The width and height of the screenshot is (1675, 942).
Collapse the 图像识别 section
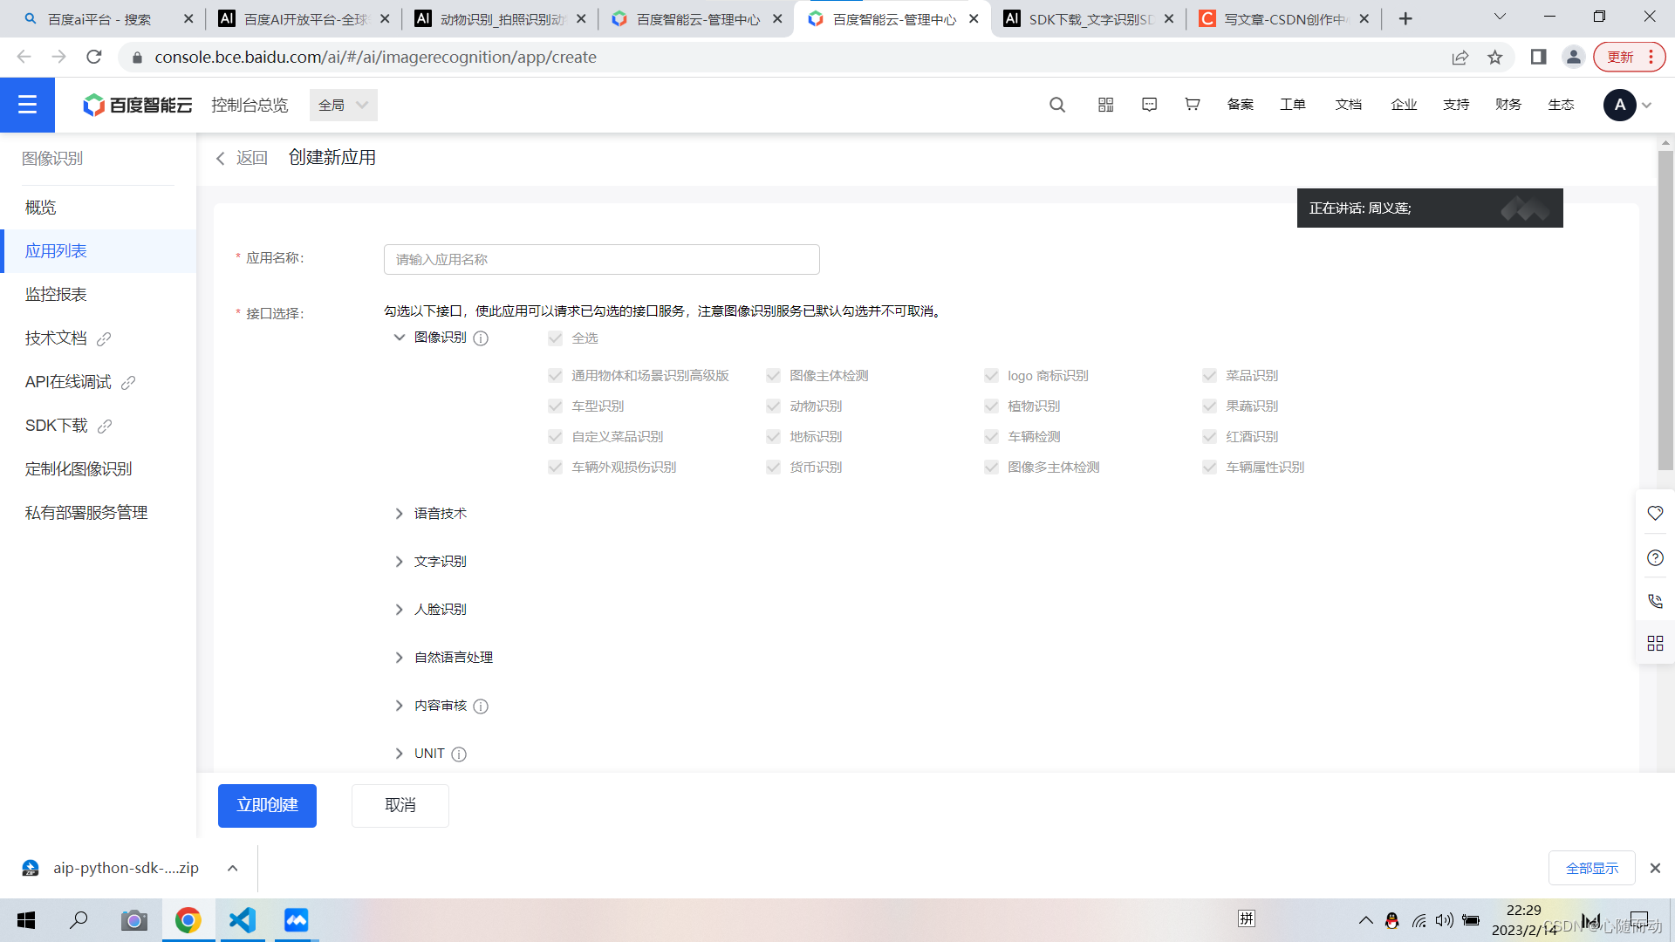tap(399, 338)
